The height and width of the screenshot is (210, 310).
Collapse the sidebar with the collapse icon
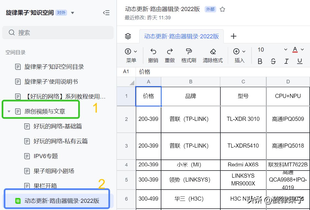click(x=106, y=13)
